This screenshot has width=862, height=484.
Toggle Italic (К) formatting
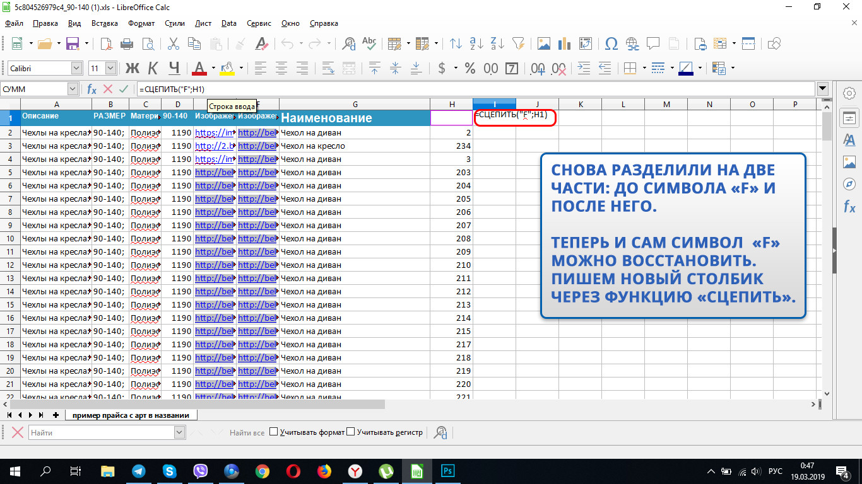pos(153,68)
